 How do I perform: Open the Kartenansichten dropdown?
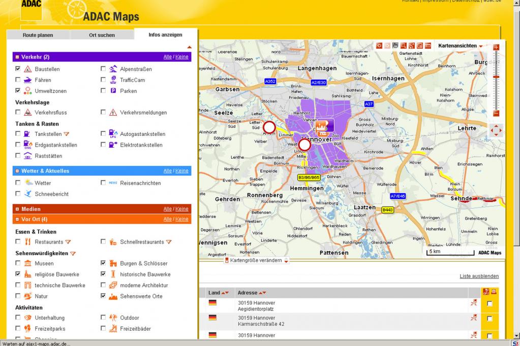[460, 46]
